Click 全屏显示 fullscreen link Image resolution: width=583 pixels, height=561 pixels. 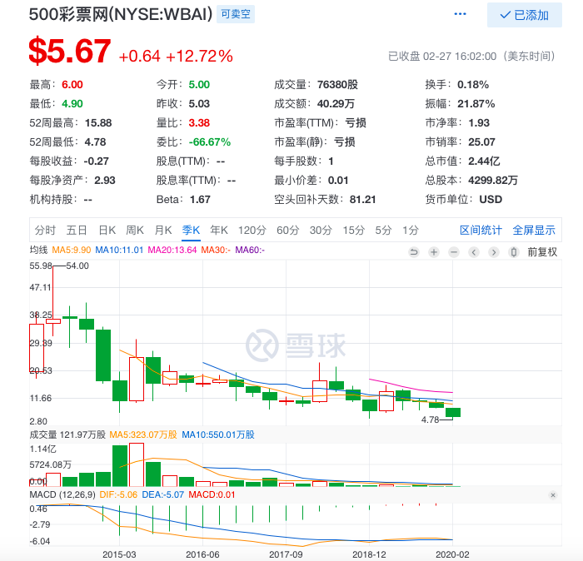pos(534,230)
